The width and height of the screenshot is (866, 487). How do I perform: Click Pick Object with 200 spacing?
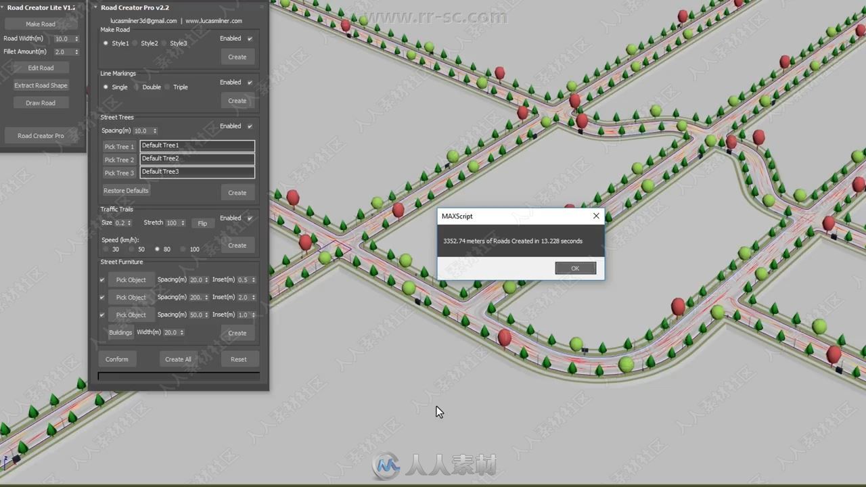(x=131, y=298)
